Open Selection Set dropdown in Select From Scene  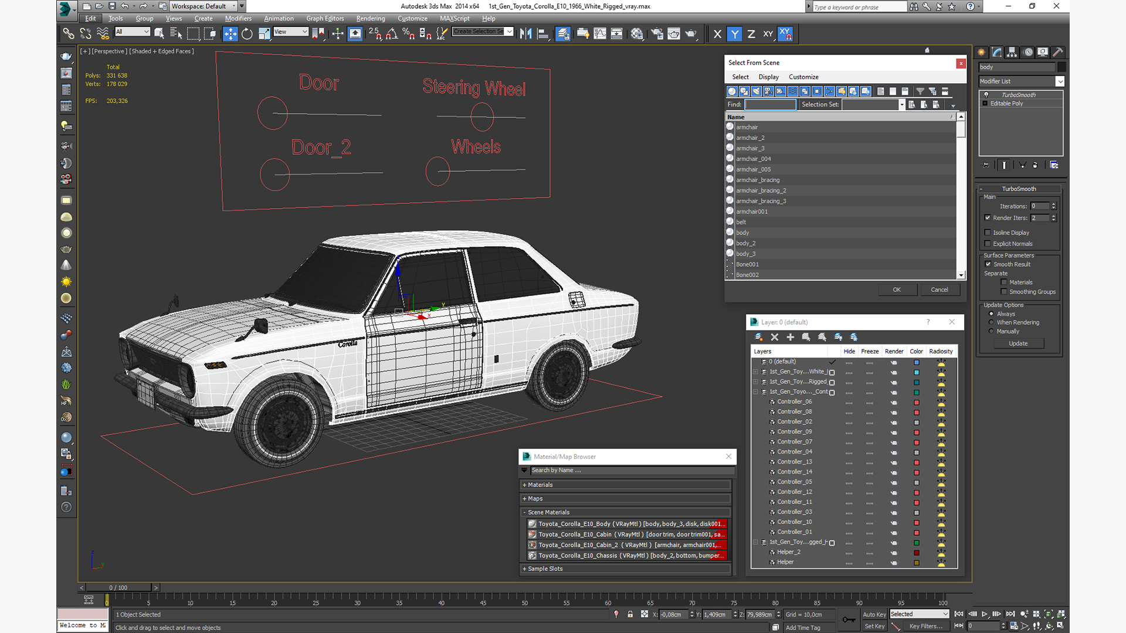coord(874,104)
